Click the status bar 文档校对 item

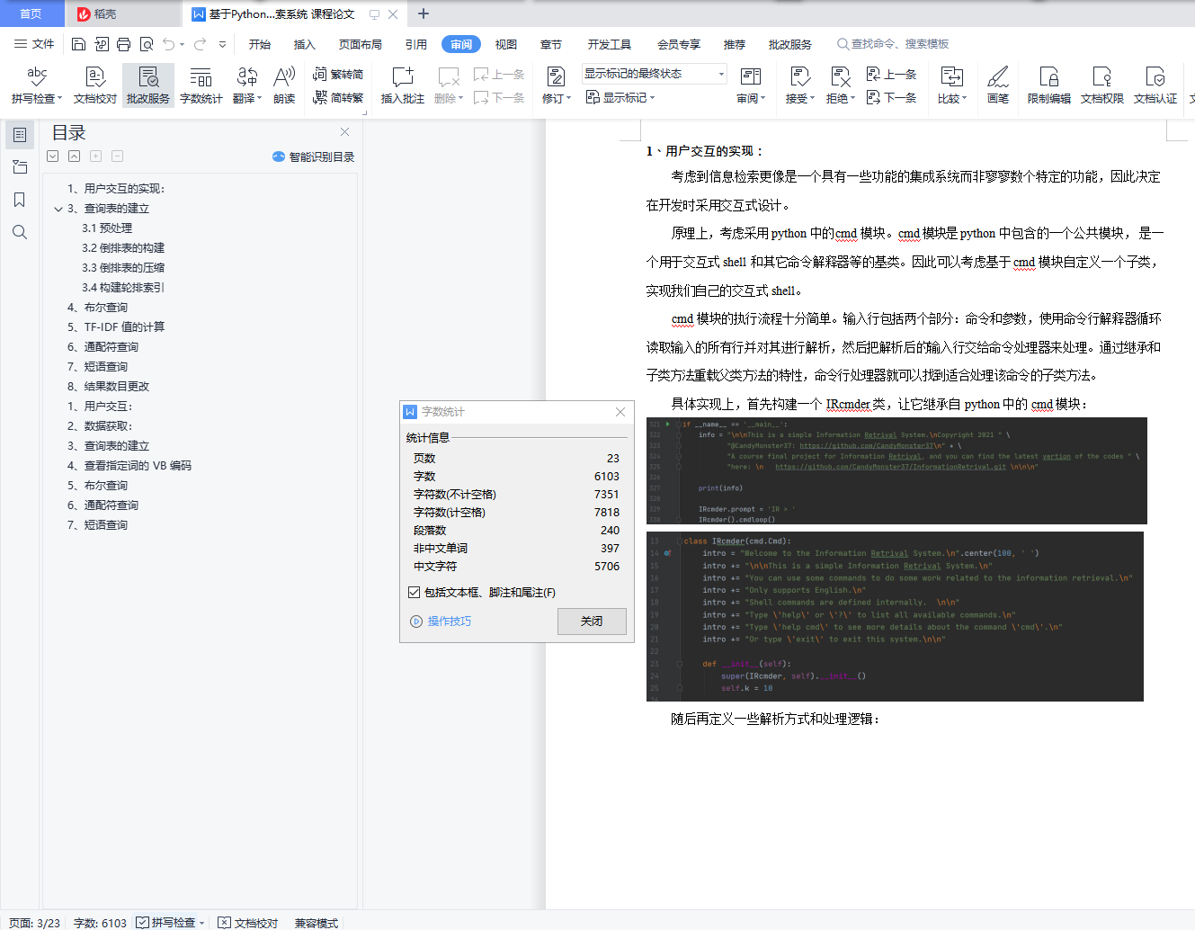click(x=248, y=923)
